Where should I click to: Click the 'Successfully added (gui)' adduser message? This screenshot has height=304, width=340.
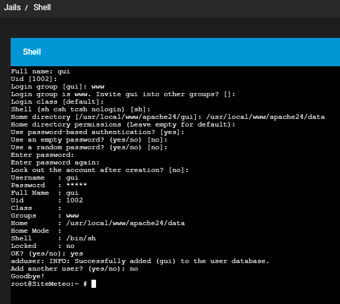[140, 261]
